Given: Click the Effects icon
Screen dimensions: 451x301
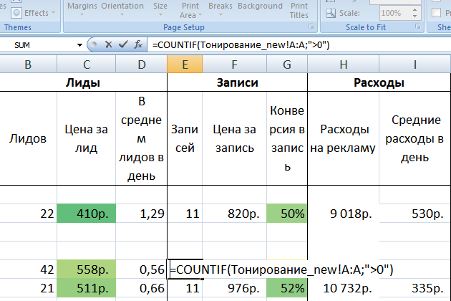Looking at the screenshot, I should (x=16, y=13).
